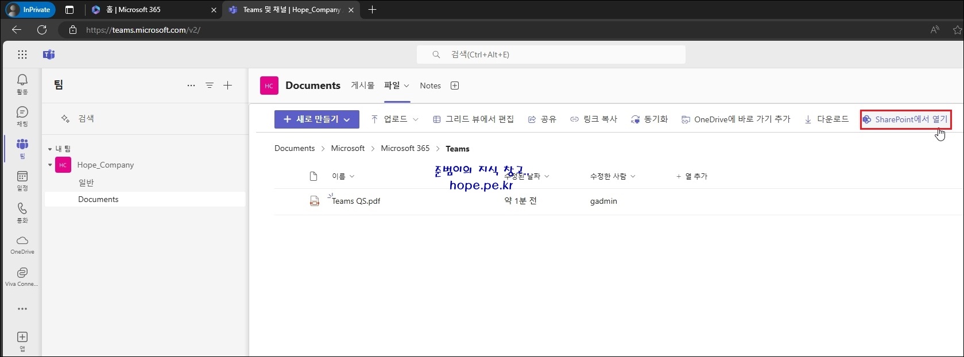Open in SharePoint
This screenshot has height=357, width=964.
[x=905, y=119]
